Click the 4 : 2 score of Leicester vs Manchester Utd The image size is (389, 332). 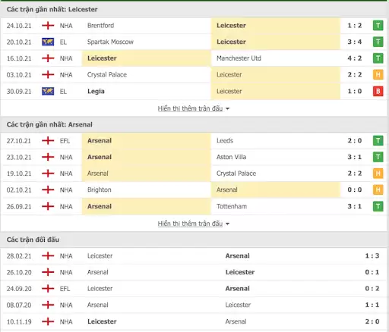tap(355, 58)
